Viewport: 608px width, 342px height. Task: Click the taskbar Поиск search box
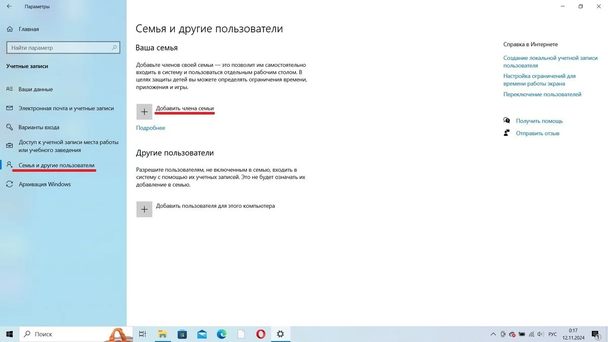pos(76,334)
